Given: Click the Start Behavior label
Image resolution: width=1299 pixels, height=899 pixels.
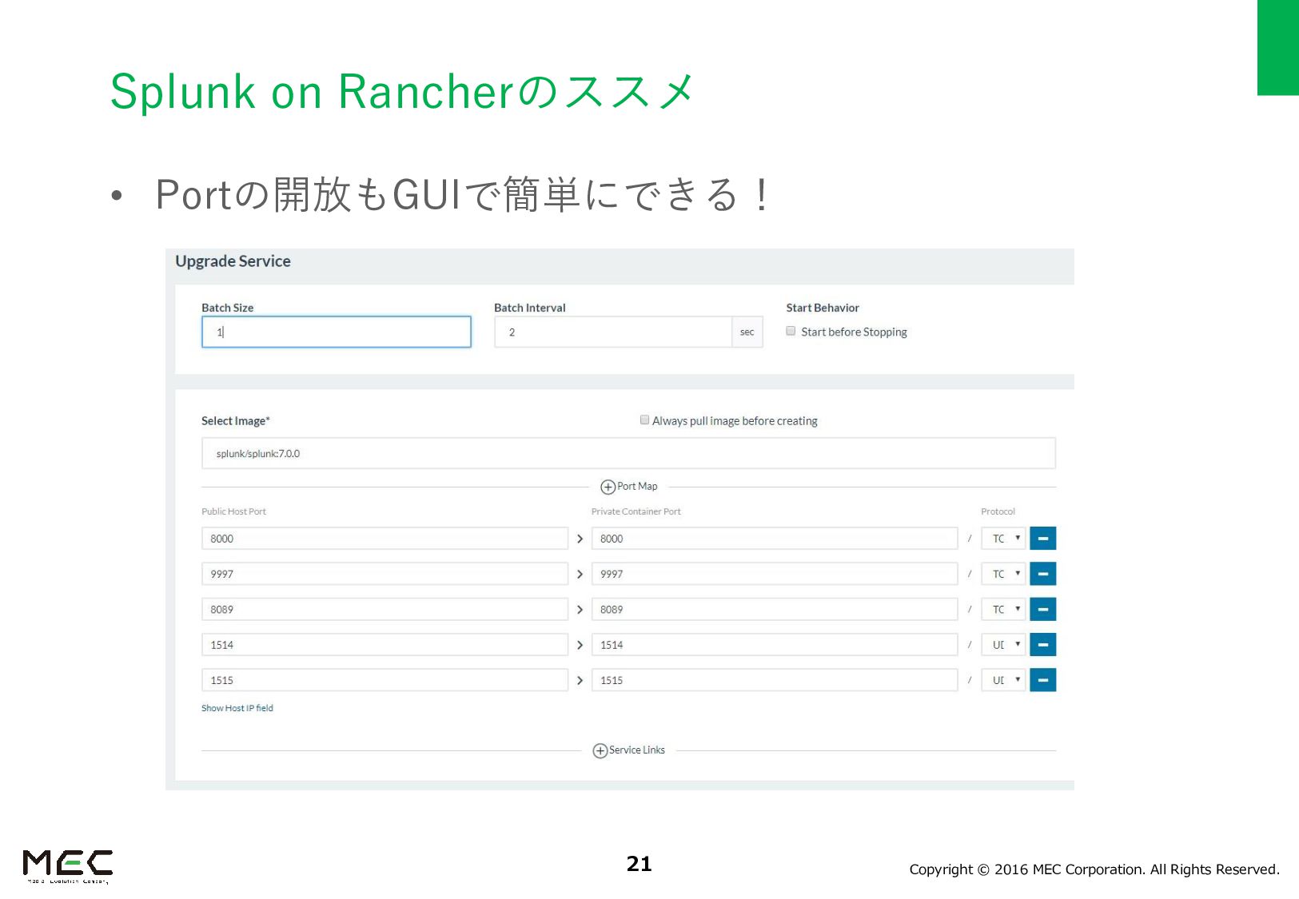Looking at the screenshot, I should point(823,308).
